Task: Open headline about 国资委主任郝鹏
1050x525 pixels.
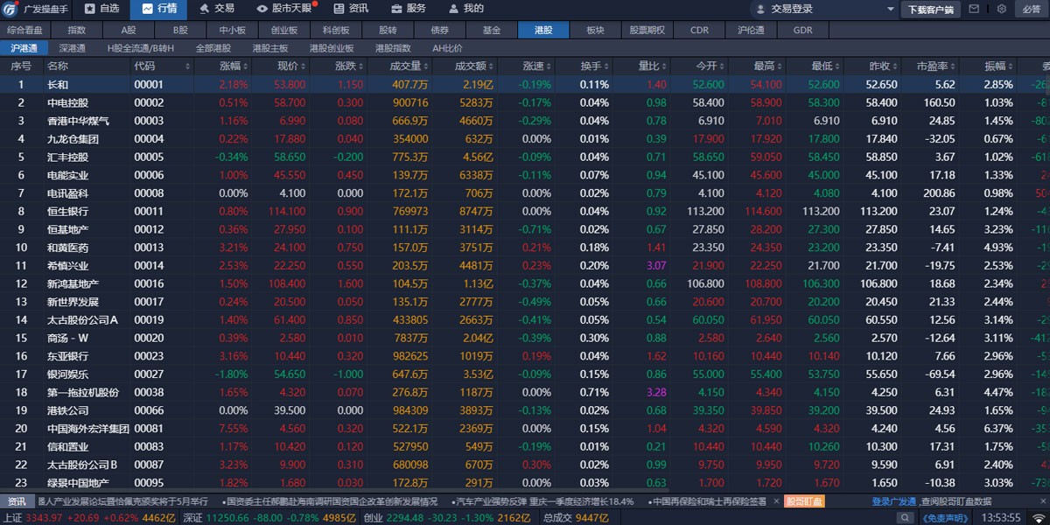Action: tap(331, 501)
